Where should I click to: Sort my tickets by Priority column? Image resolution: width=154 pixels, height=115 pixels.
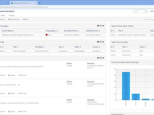pyautogui.click(x=96, y=47)
